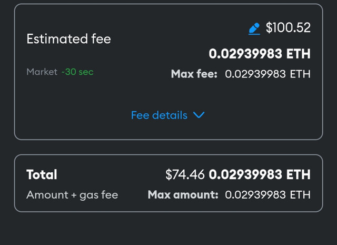The width and height of the screenshot is (337, 245).
Task: Click the Market gas option label
Action: click(42, 72)
